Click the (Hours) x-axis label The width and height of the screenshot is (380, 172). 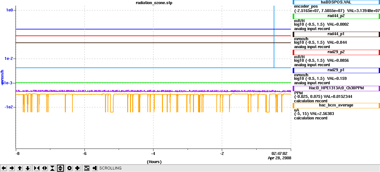(x=154, y=162)
